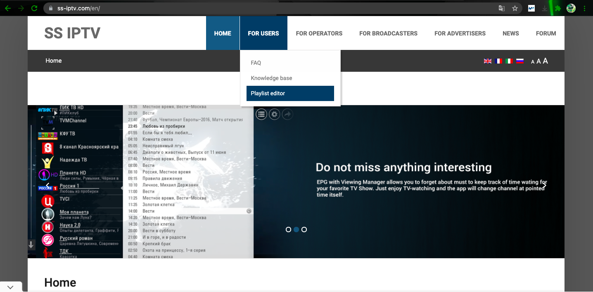The image size is (593, 292).
Task: Switch site language to Russian flag
Action: tap(520, 61)
